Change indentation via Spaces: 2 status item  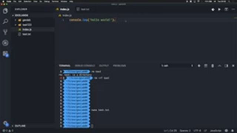click(x=185, y=131)
